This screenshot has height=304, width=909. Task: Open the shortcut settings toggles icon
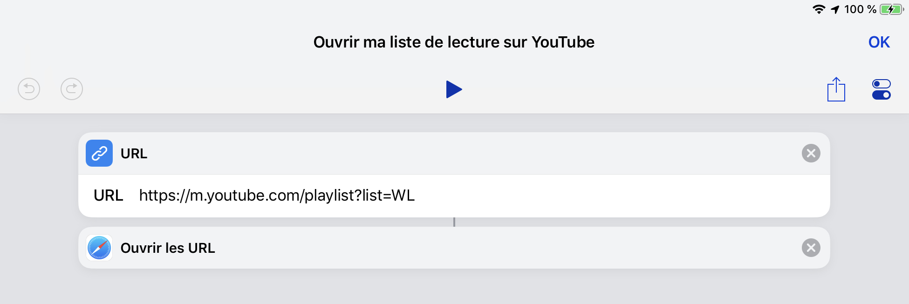point(881,89)
